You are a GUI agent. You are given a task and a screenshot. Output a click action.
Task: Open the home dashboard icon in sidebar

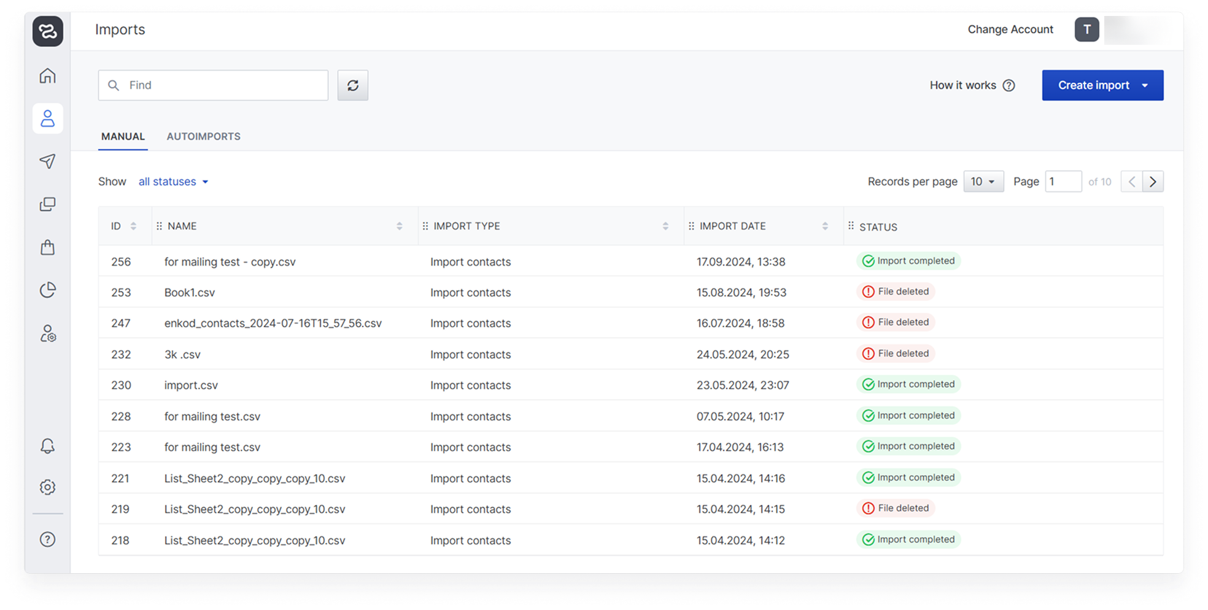[x=47, y=75]
